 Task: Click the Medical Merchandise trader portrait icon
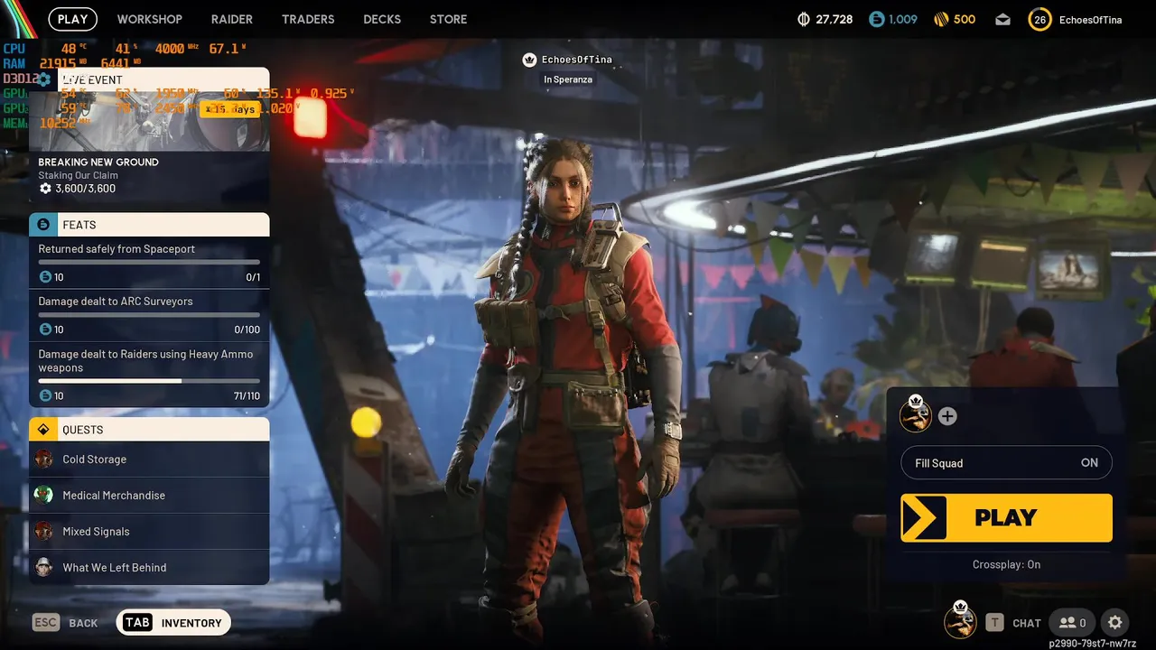click(x=43, y=495)
